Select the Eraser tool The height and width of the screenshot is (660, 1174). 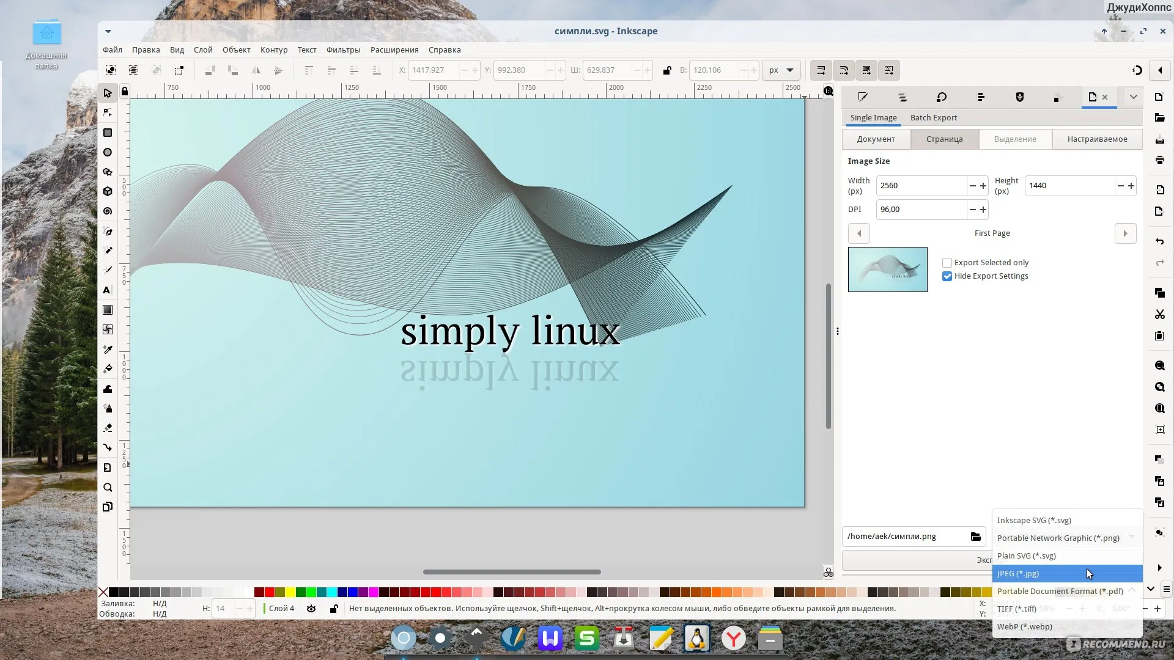[108, 428]
